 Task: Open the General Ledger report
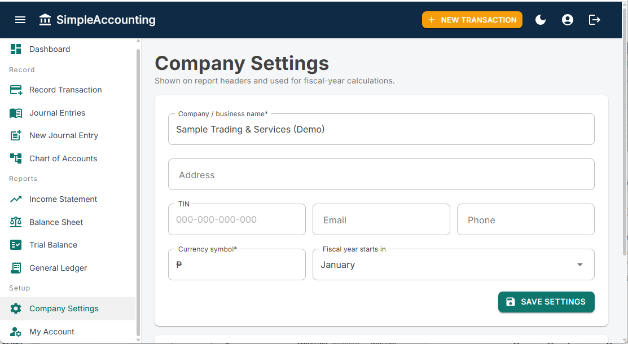[67, 268]
